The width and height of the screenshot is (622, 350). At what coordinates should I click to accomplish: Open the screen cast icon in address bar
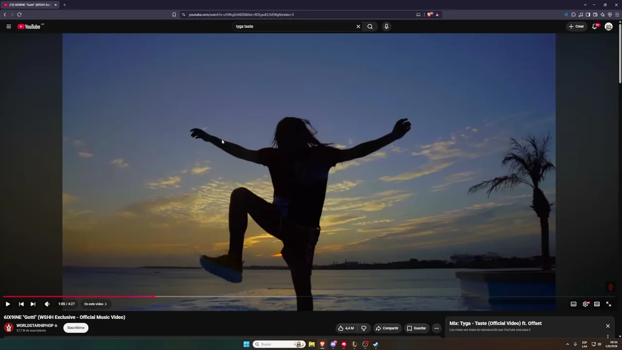click(418, 15)
